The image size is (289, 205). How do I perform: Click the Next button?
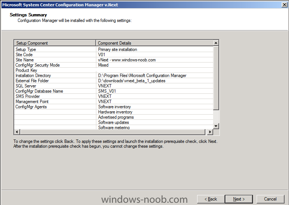(x=239, y=199)
